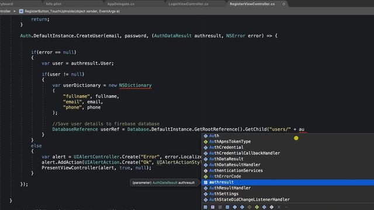This screenshot has width=374, height=210.
Task: Switch to the AppDelegate.cs tab
Action: click(x=121, y=4)
